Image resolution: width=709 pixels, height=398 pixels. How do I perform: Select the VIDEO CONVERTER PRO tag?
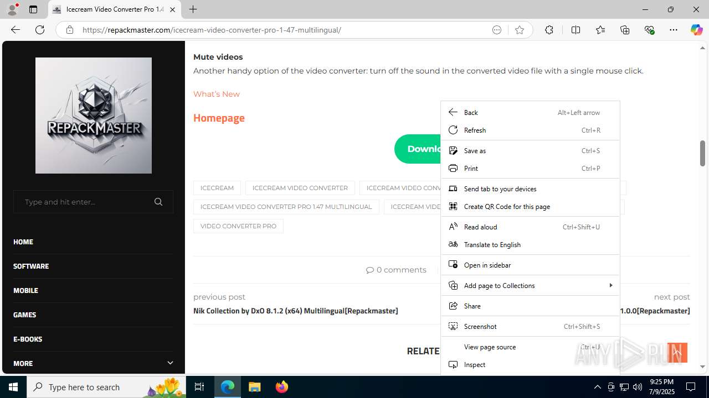pyautogui.click(x=238, y=226)
